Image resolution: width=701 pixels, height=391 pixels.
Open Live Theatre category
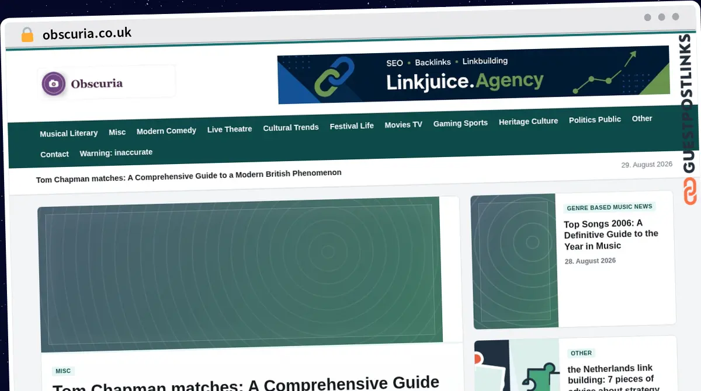tap(230, 129)
